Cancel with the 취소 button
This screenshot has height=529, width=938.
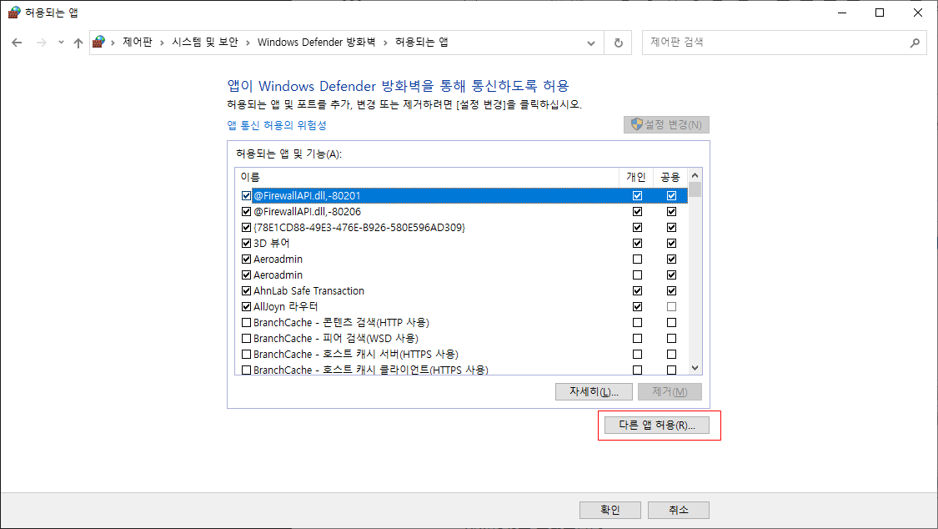pos(679,510)
